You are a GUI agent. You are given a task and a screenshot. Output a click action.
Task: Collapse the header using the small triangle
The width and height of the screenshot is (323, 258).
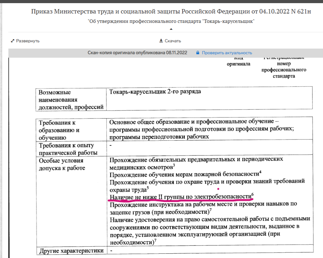(x=171, y=29)
